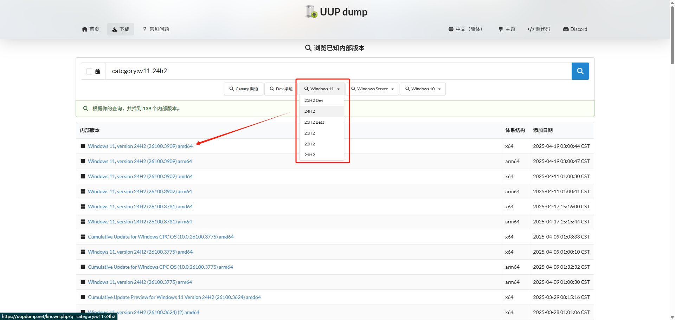This screenshot has height=320, width=675.
Task: Open Windows 11 24H2 (26100.3909) amd64 build
Action: [140, 146]
